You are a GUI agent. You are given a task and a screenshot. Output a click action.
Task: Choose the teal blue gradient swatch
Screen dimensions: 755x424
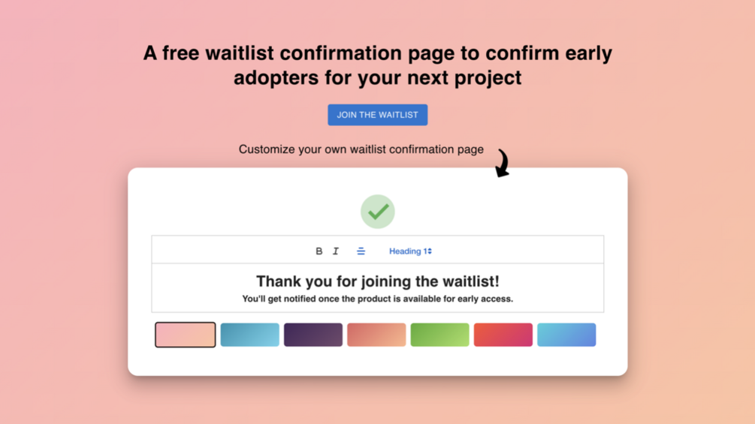point(249,335)
